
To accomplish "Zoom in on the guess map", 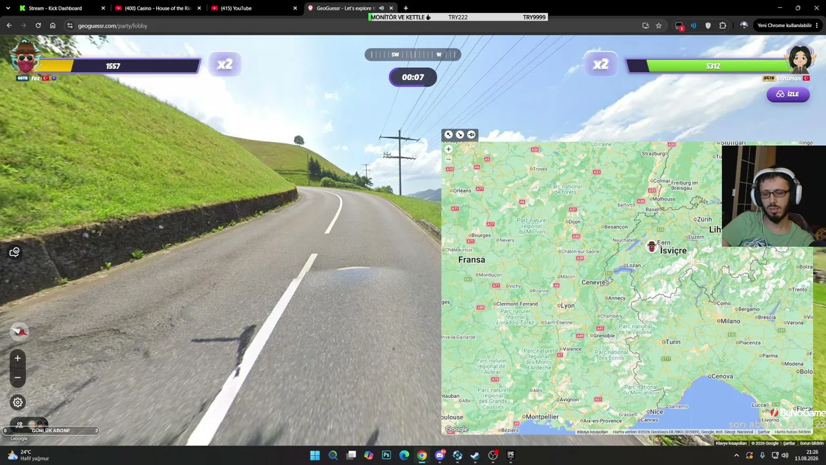I will (x=448, y=149).
